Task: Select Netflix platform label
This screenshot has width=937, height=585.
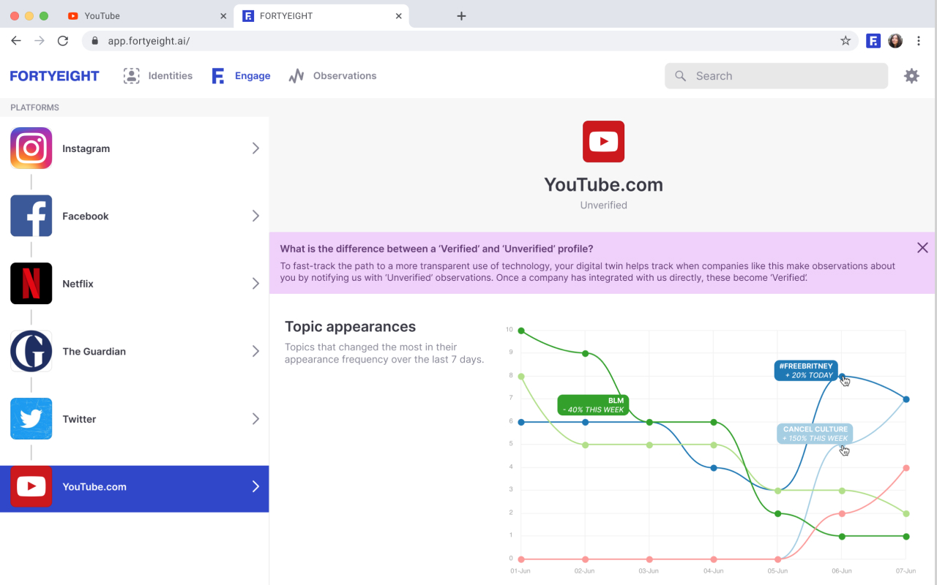Action: (78, 284)
